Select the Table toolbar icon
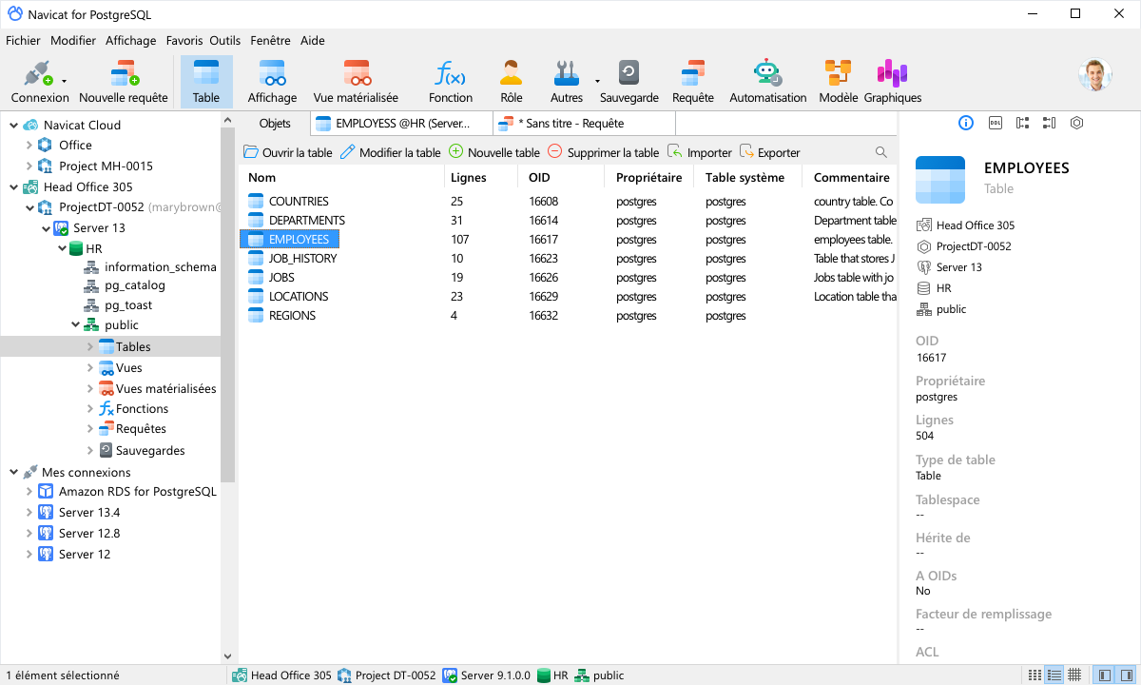Image resolution: width=1141 pixels, height=685 pixels. (206, 82)
